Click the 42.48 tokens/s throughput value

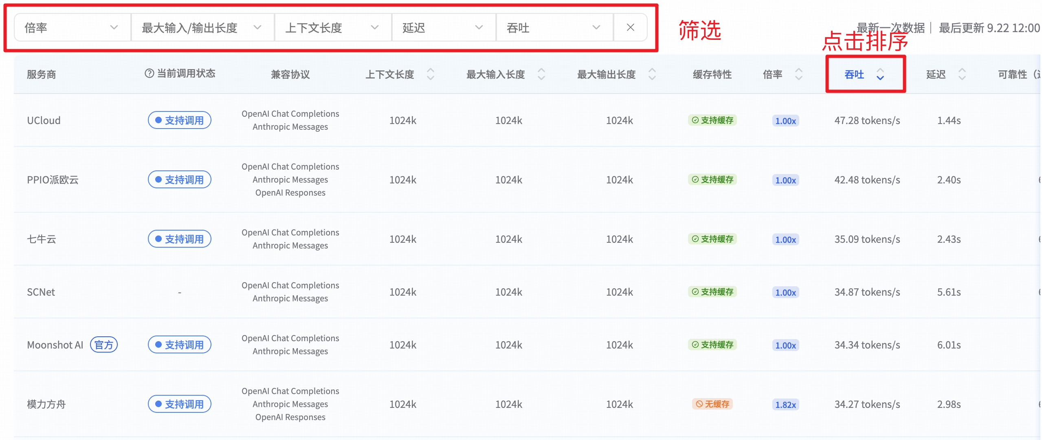pos(867,180)
